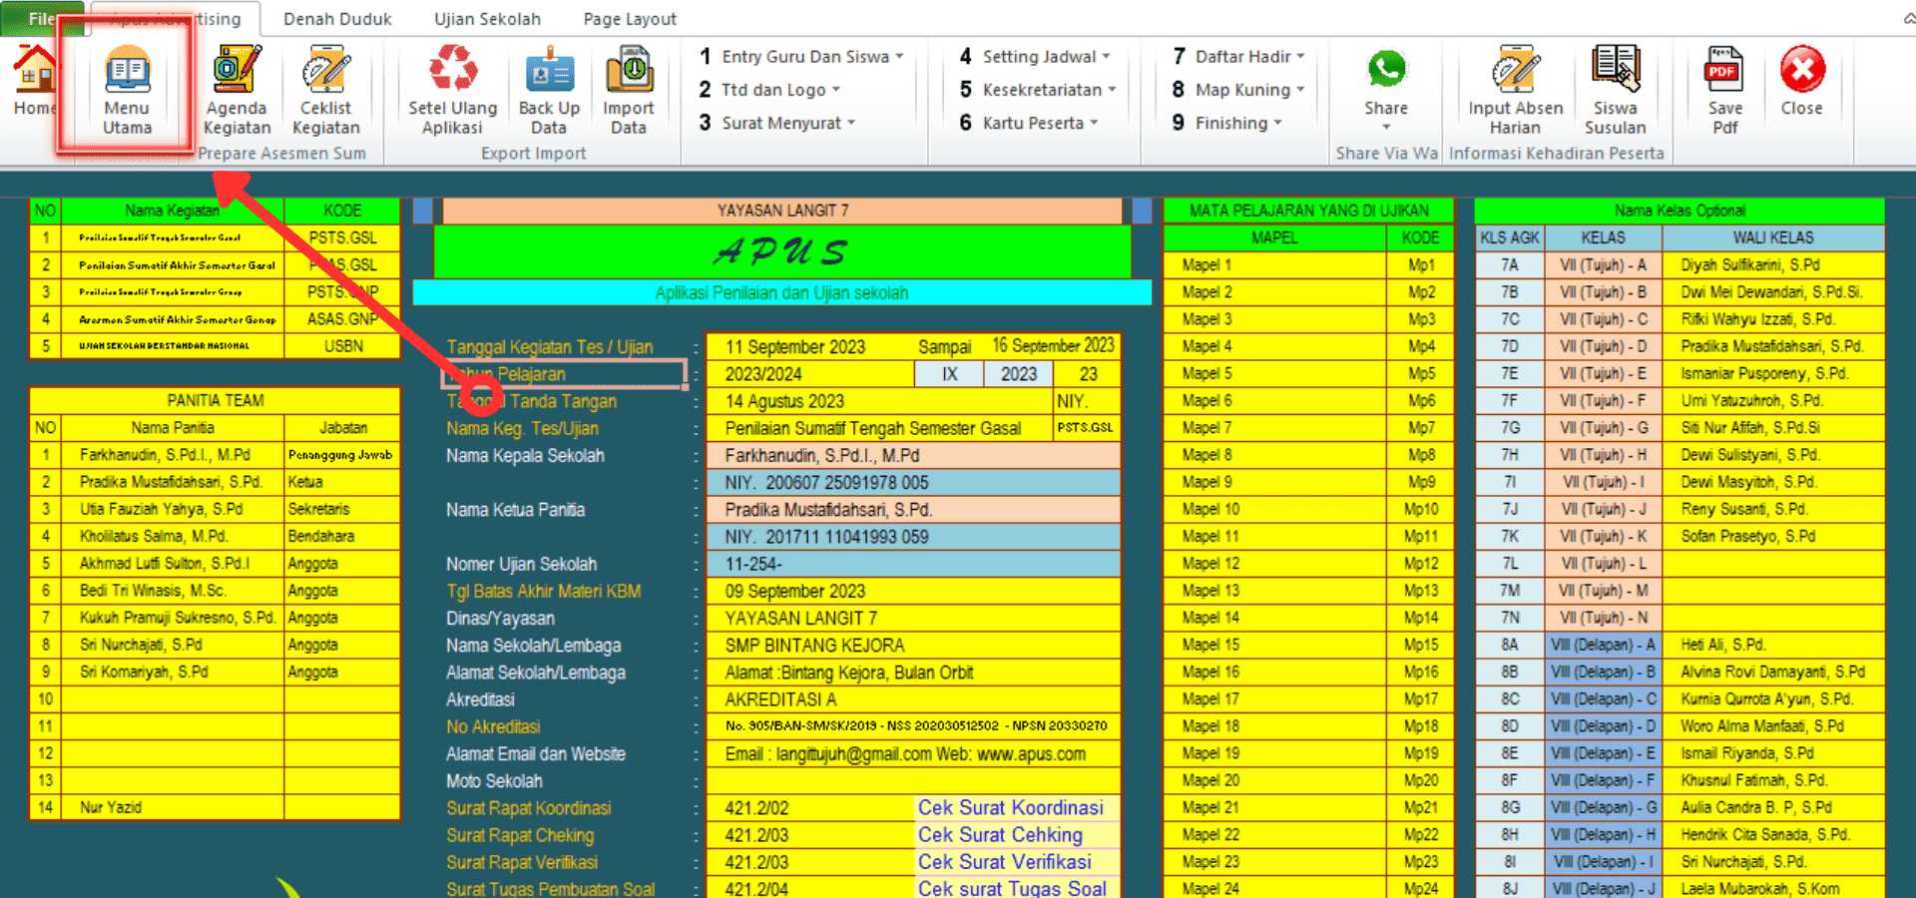The image size is (1916, 898).
Task: Click the email langittujuh@gmail.com cell
Action: pyautogui.click(x=913, y=754)
